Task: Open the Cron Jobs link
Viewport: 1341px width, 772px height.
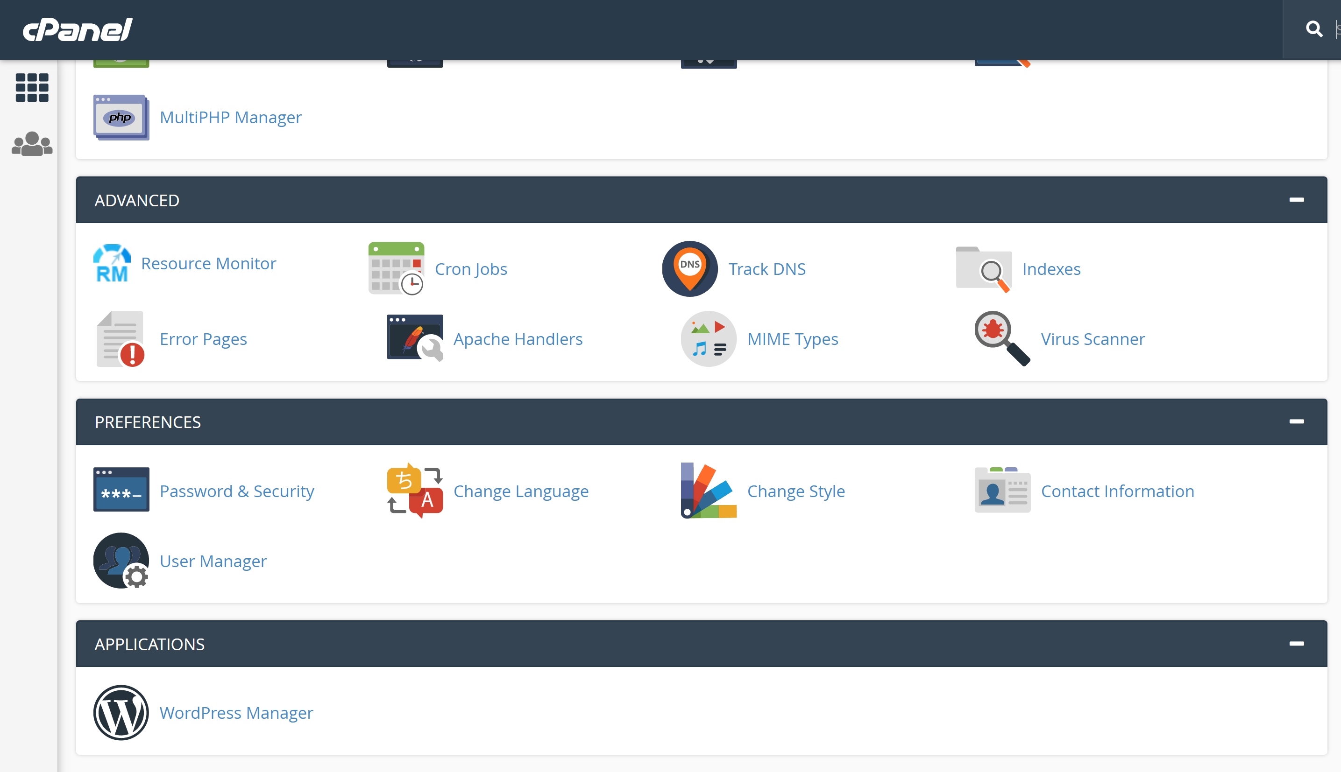Action: coord(471,269)
